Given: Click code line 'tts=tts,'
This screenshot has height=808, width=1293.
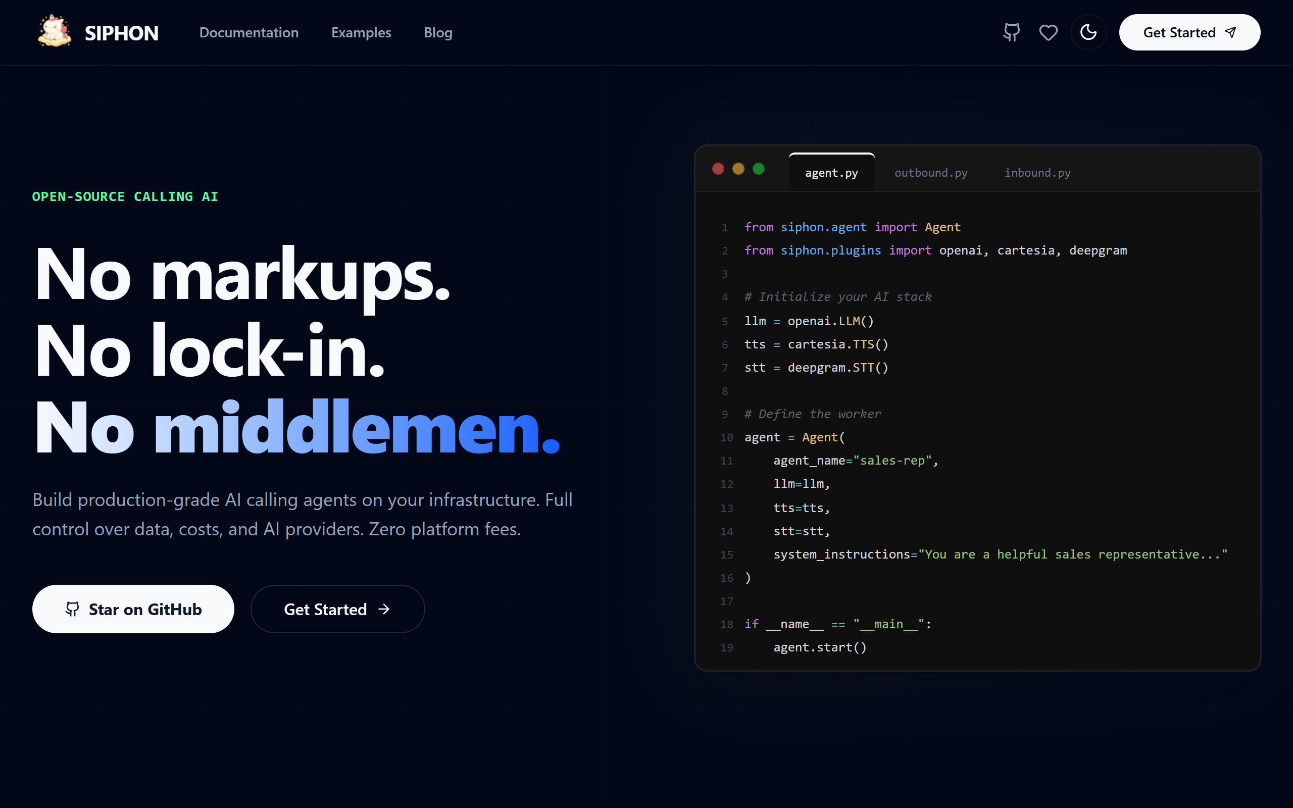Looking at the screenshot, I should coord(802,508).
